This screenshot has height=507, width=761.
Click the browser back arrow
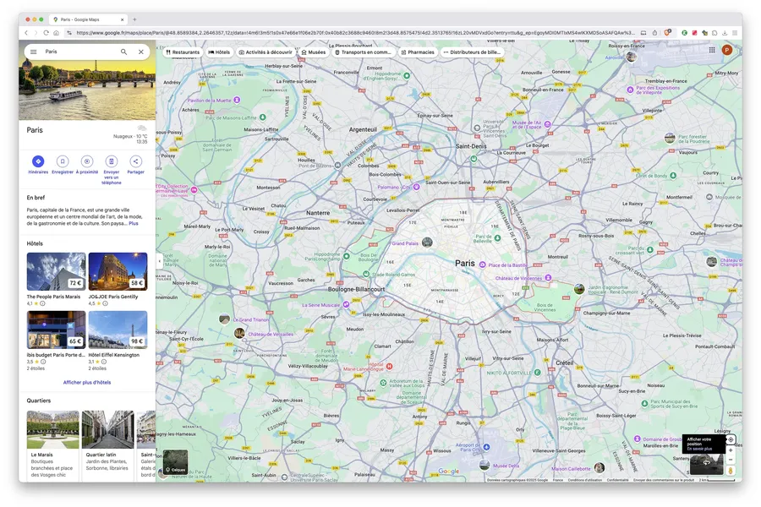[x=26, y=32]
